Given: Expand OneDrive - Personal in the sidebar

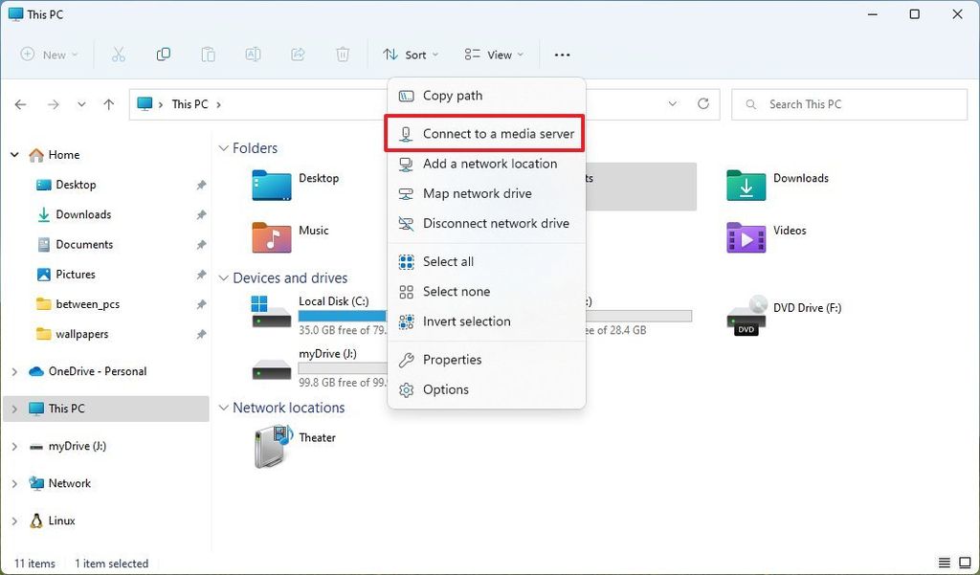Looking at the screenshot, I should (x=13, y=371).
